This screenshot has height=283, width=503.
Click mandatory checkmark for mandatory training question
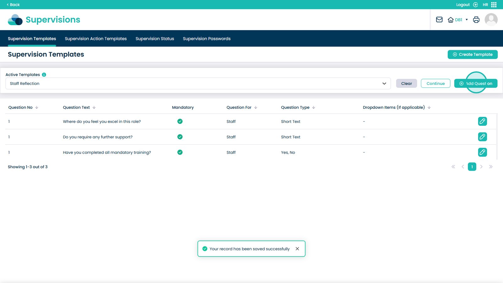click(x=180, y=152)
